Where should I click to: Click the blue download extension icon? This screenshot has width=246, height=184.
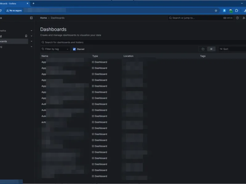(x=224, y=11)
